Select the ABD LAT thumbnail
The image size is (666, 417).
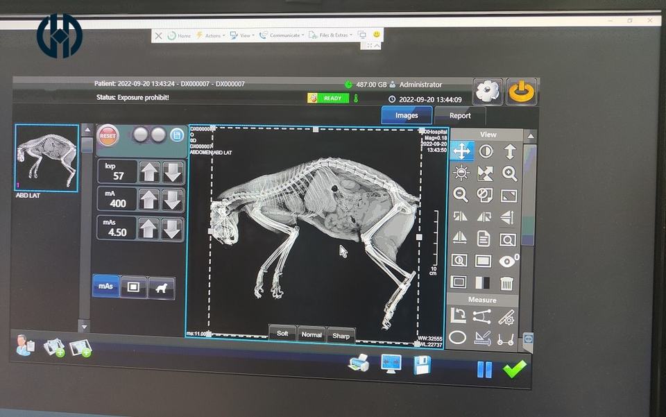[x=46, y=158]
